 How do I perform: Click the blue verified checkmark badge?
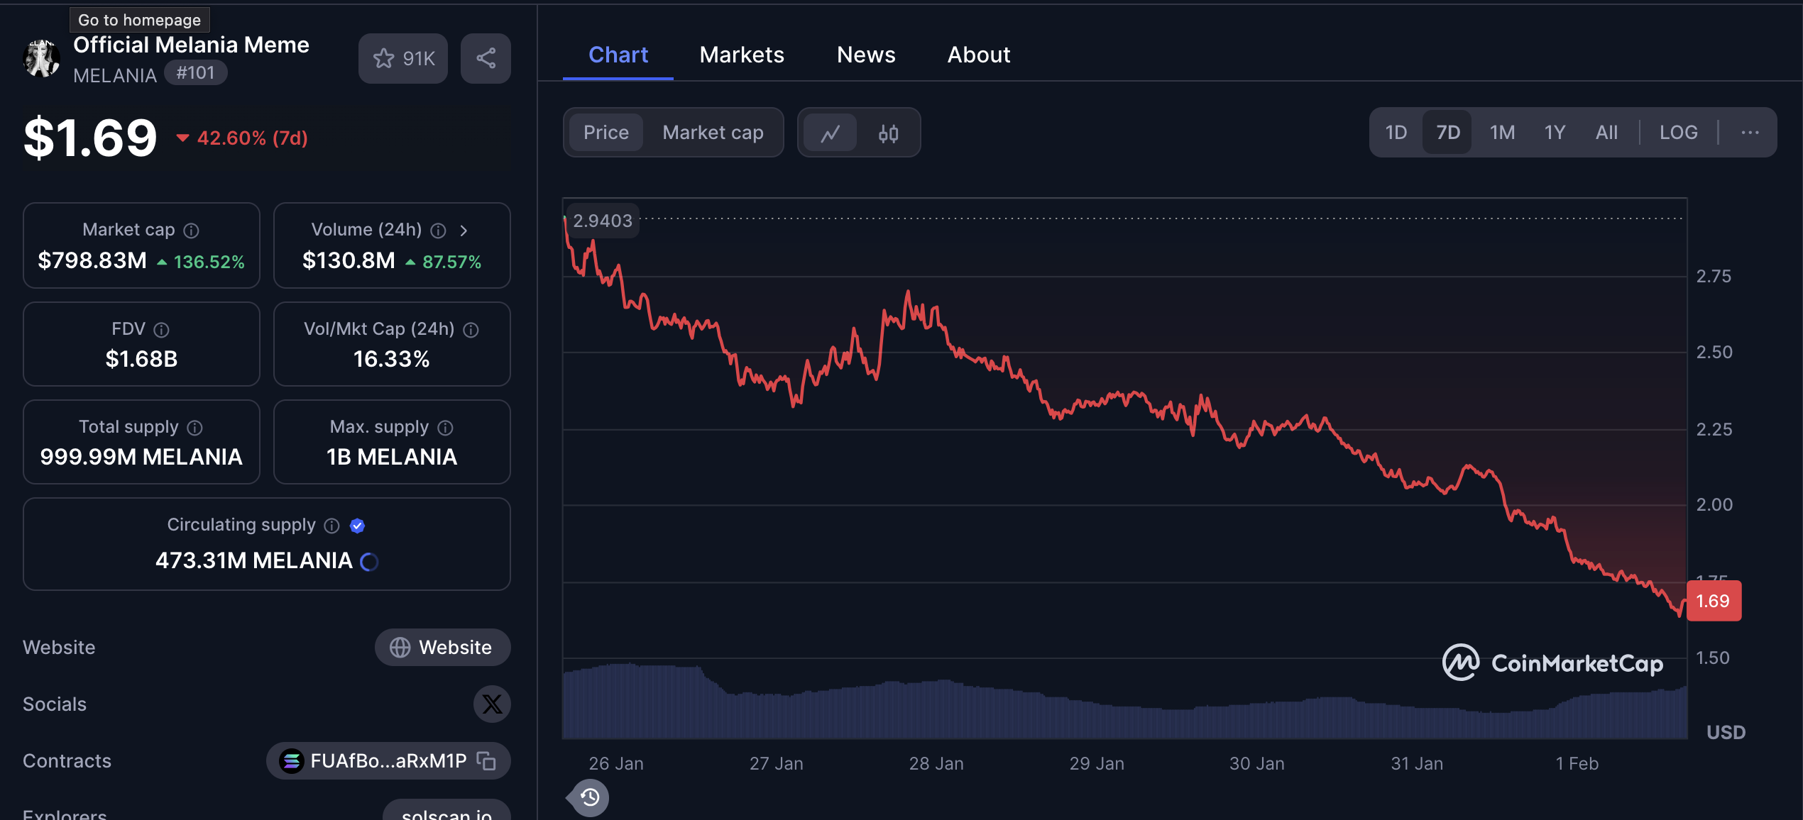pos(358,526)
